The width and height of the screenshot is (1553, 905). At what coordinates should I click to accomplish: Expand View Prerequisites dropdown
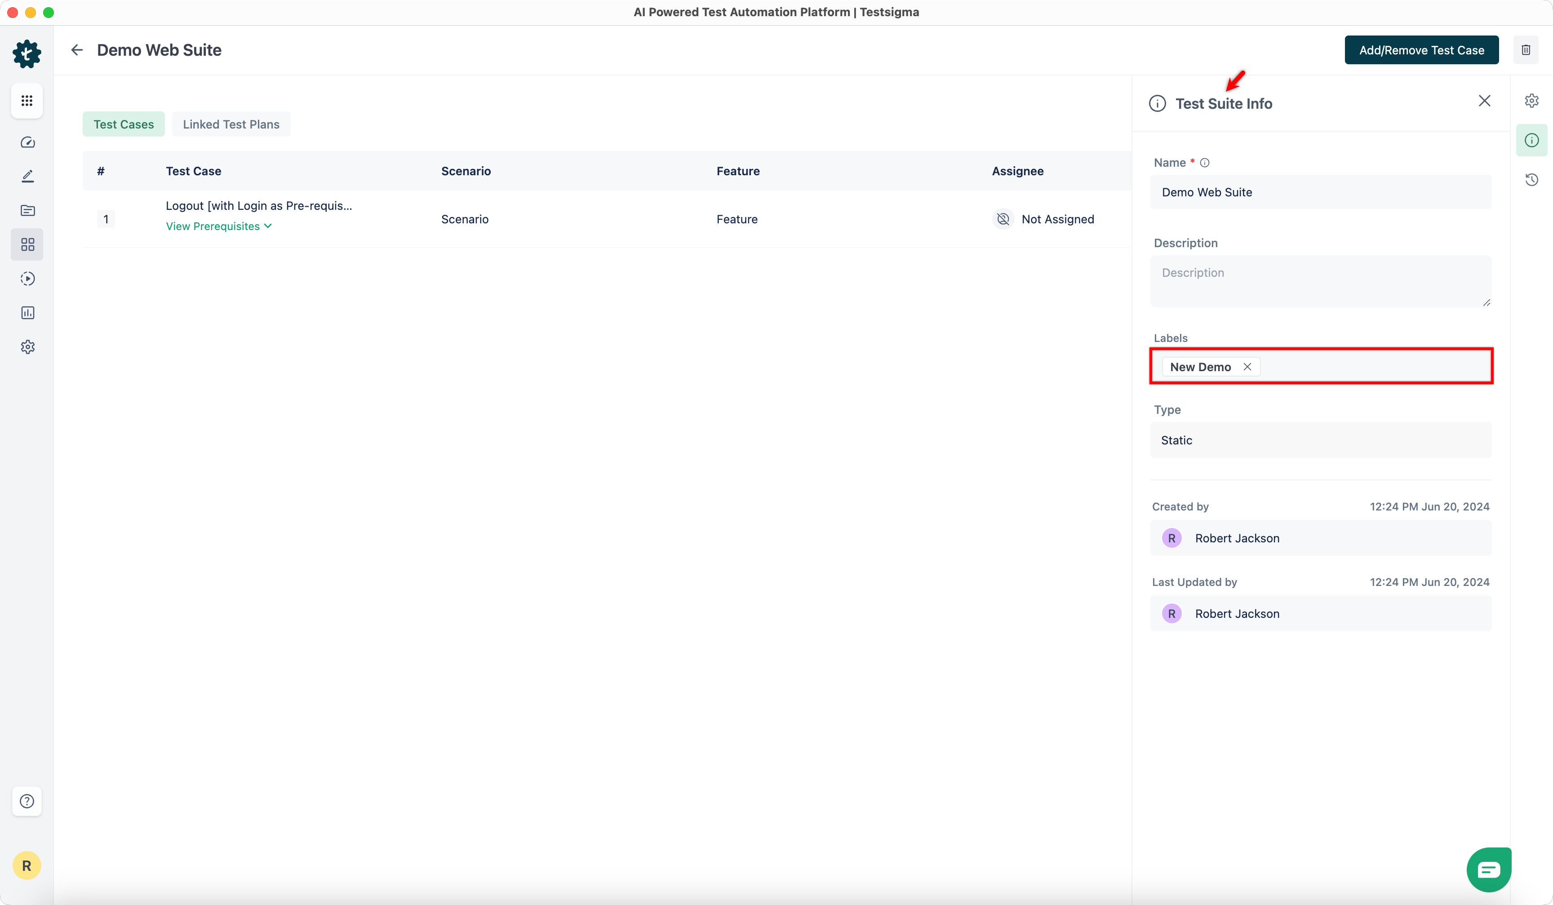point(219,226)
